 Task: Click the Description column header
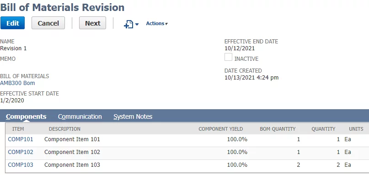[64, 129]
